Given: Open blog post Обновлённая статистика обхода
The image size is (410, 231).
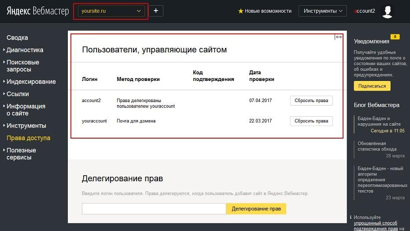Looking at the screenshot, I should point(377,147).
